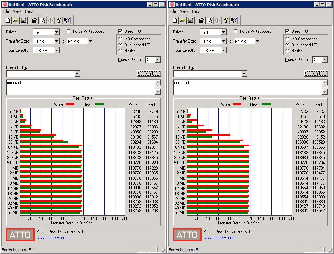Open 64 MB max transfer dropdown in left window

coord(90,41)
